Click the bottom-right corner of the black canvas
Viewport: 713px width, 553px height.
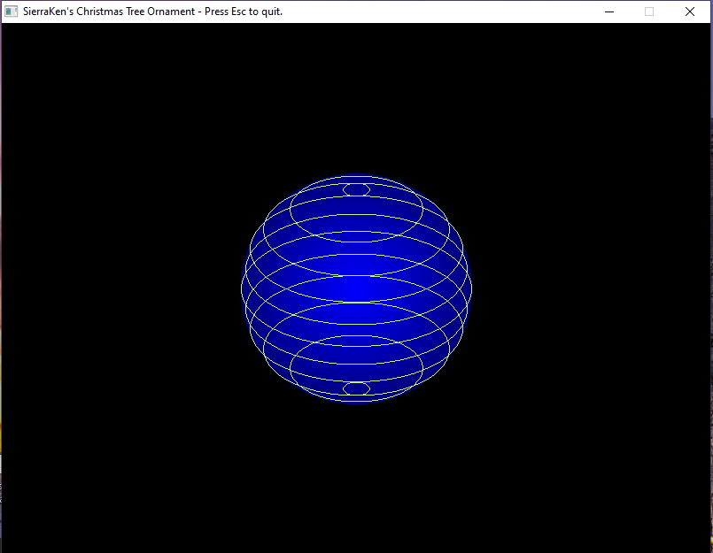point(707,548)
